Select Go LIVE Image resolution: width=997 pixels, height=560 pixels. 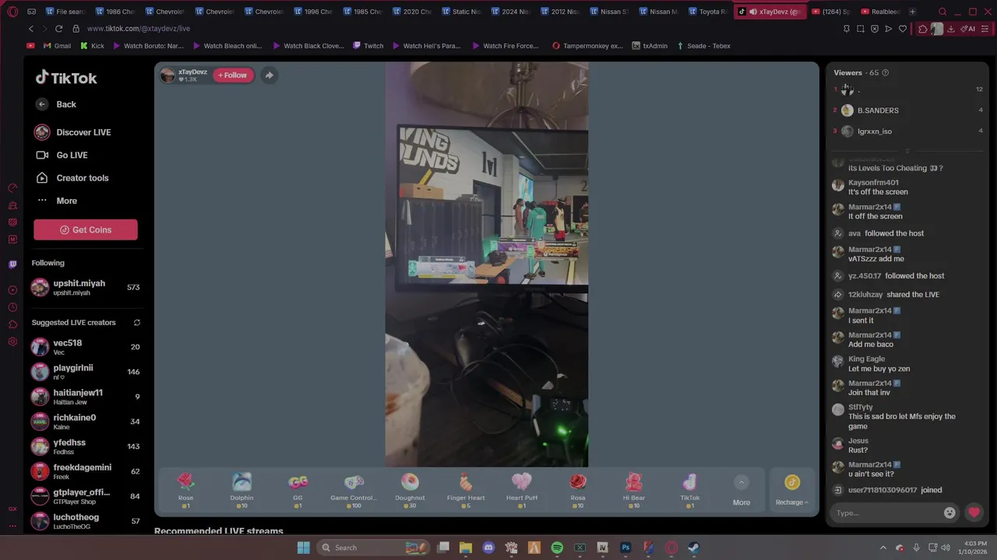[62, 156]
